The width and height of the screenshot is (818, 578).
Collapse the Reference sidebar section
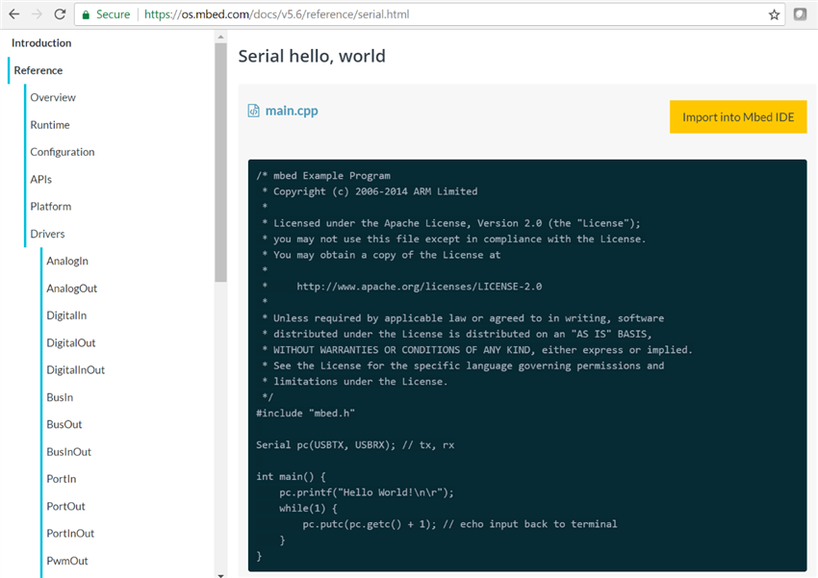tap(38, 70)
